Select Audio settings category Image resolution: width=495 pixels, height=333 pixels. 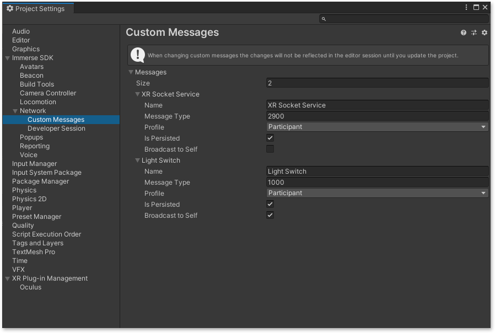pyautogui.click(x=21, y=31)
